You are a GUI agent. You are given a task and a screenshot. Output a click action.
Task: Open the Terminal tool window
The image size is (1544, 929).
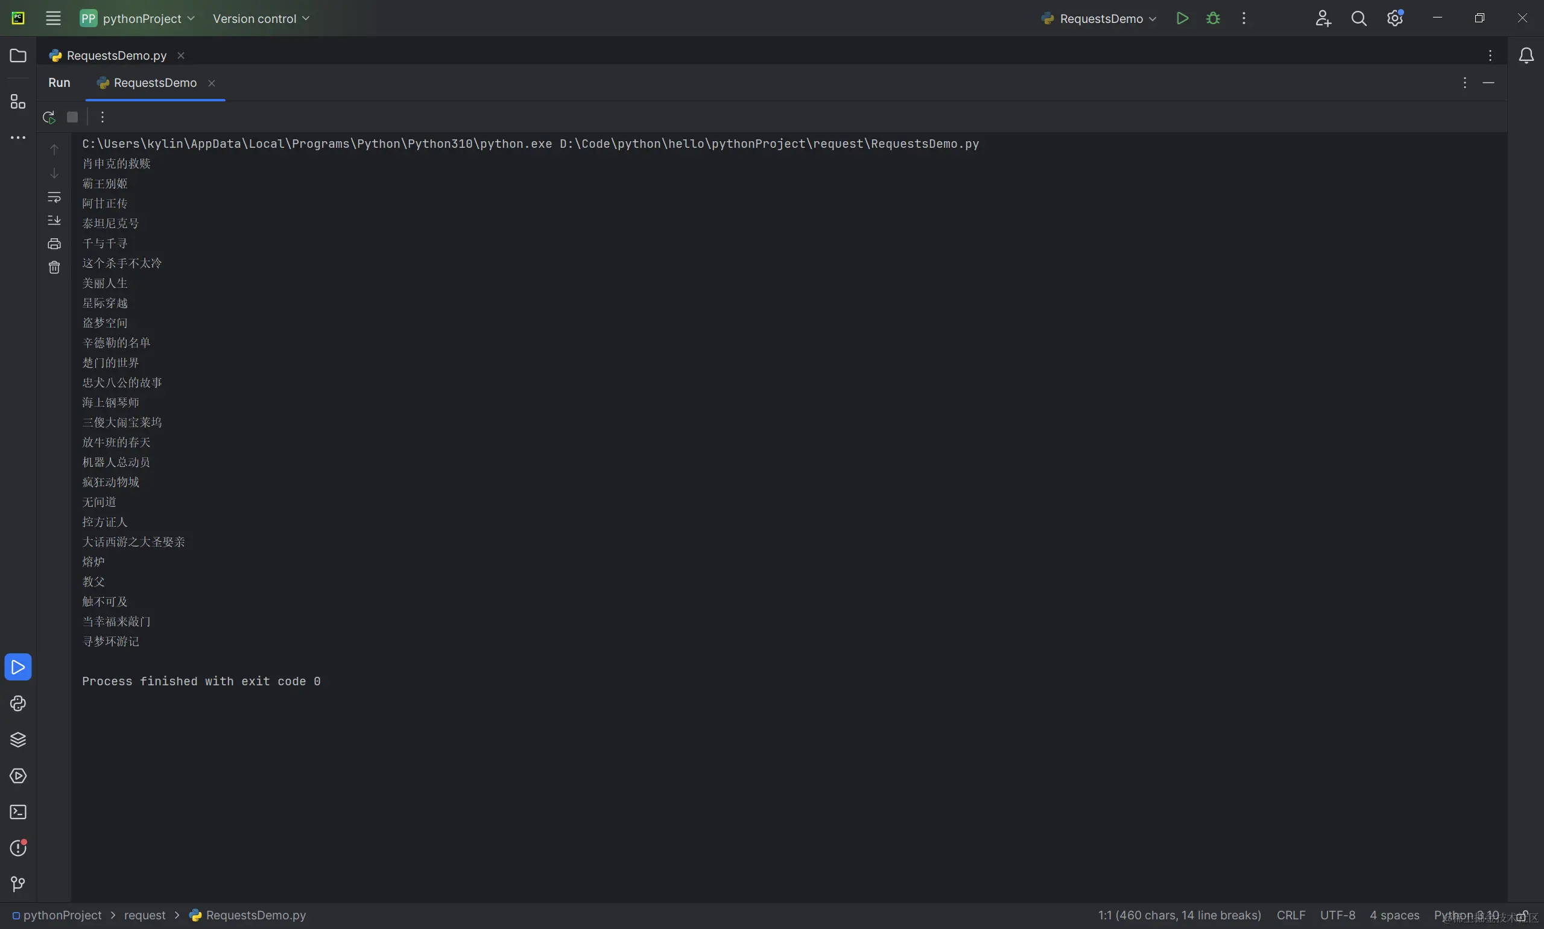point(18,812)
